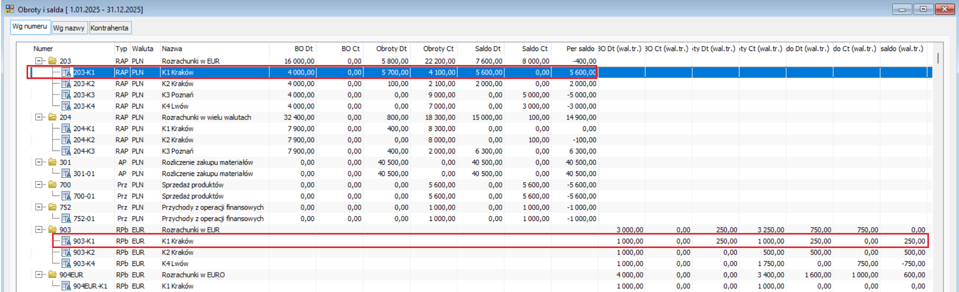Screen dimensions: 959x292
Task: Click the account icon beside 903-K4
Action: pos(66,263)
